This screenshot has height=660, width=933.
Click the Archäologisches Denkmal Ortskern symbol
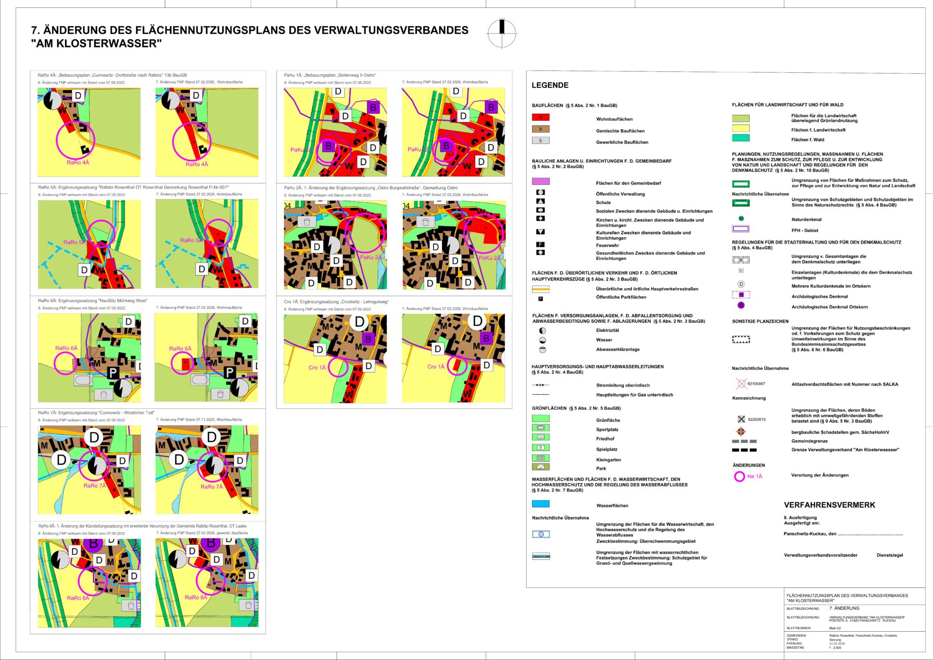[741, 305]
